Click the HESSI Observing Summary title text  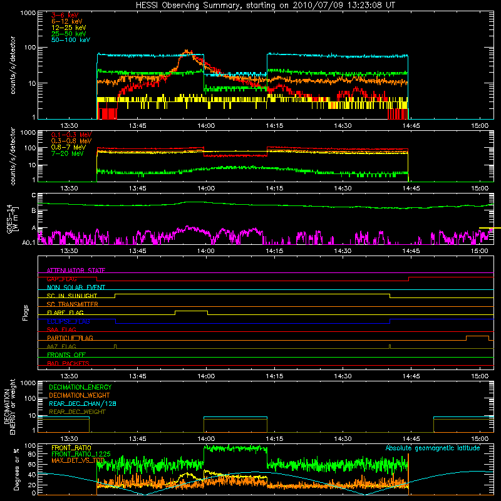coord(265,6)
